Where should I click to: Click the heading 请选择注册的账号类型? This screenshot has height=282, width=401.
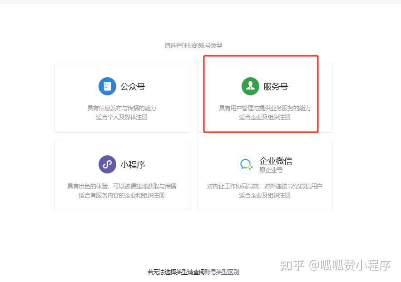(193, 45)
